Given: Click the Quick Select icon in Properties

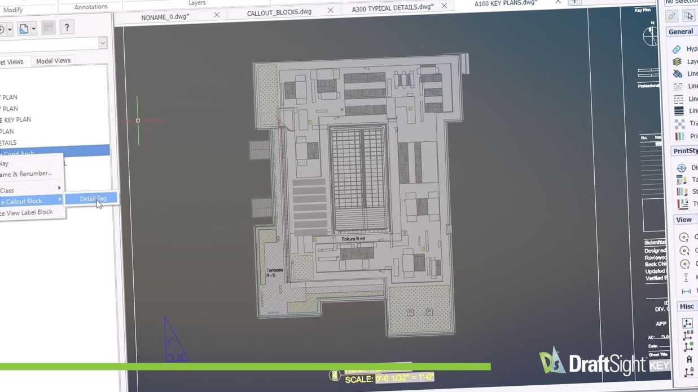Looking at the screenshot, I should [x=672, y=16].
